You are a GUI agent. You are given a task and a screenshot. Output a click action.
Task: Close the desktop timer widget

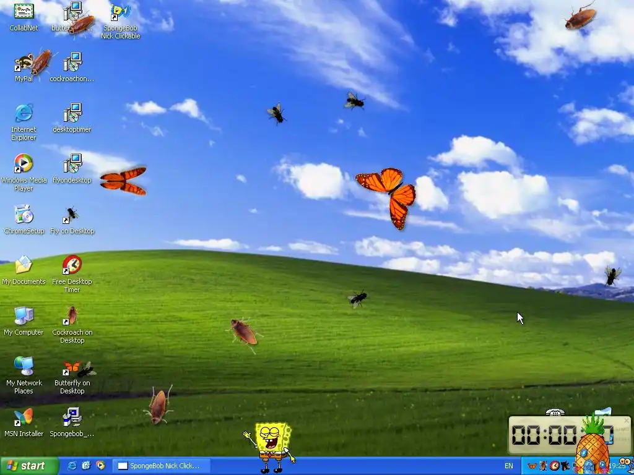point(627,421)
